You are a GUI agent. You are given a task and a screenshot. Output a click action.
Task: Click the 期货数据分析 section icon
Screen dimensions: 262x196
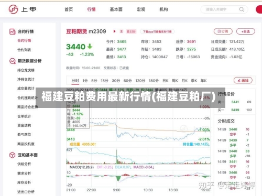(12, 61)
